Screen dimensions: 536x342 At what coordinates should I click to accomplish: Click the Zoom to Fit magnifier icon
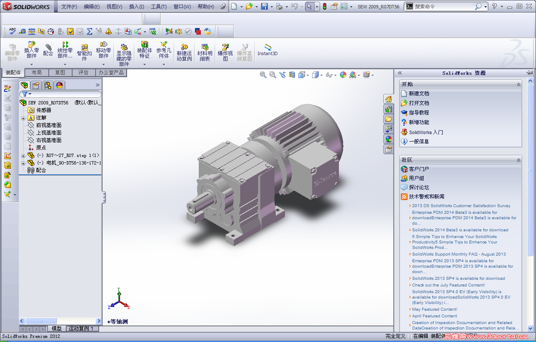click(x=263, y=75)
